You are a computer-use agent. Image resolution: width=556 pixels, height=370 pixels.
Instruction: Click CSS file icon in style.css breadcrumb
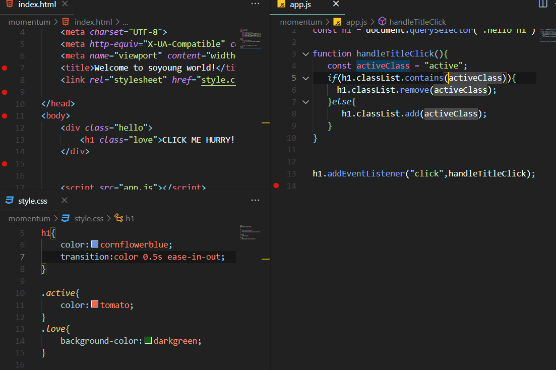(66, 218)
